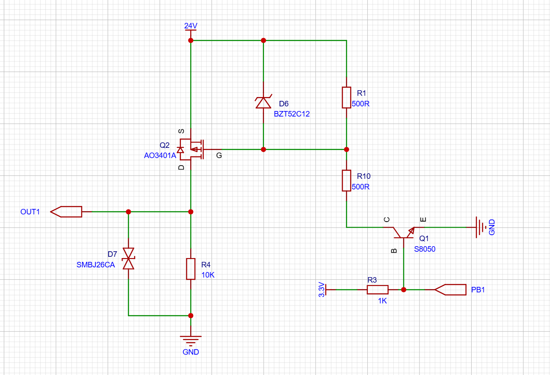Select the PB1 net port symbol
The image size is (550, 375).
click(450, 290)
